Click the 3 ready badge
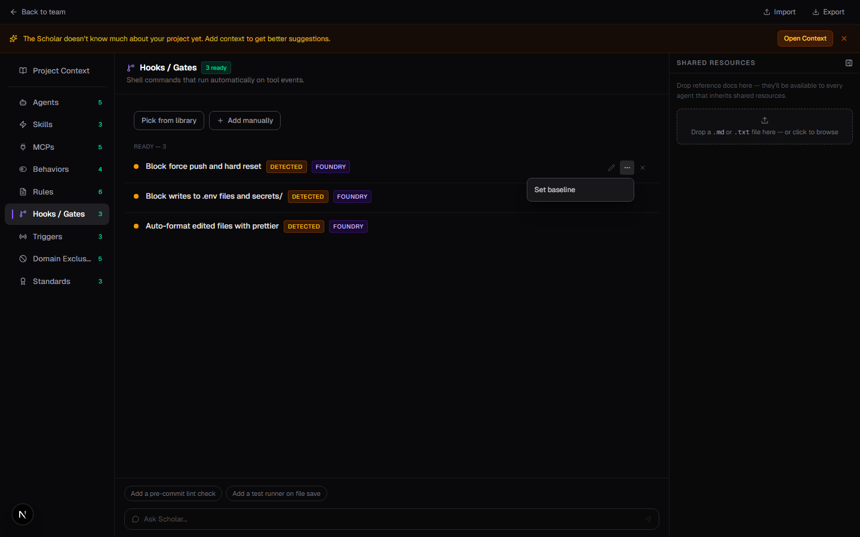This screenshot has height=537, width=860. pos(216,68)
